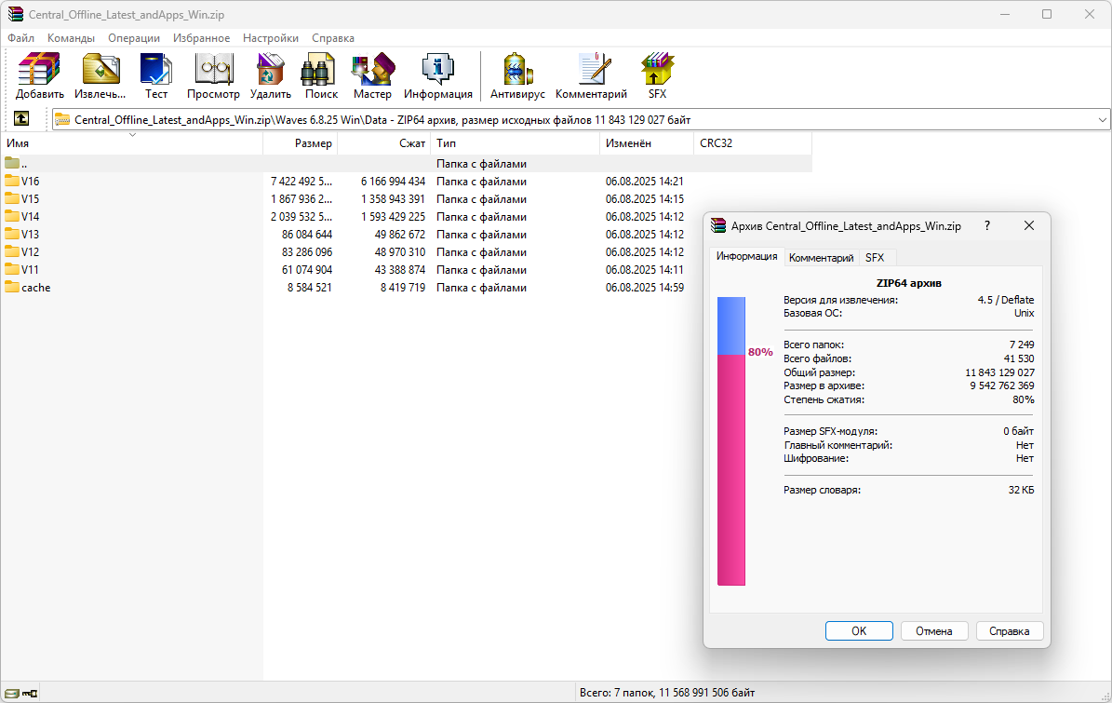1112x703 pixels.
Task: Switch to the Комментарий tab in dialog
Action: click(x=822, y=258)
